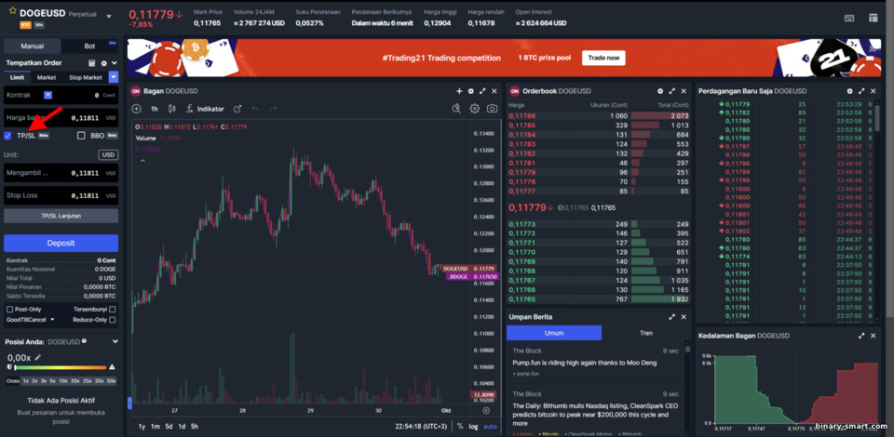
Task: Click the Mengambil take-profit price field
Action: 61,172
